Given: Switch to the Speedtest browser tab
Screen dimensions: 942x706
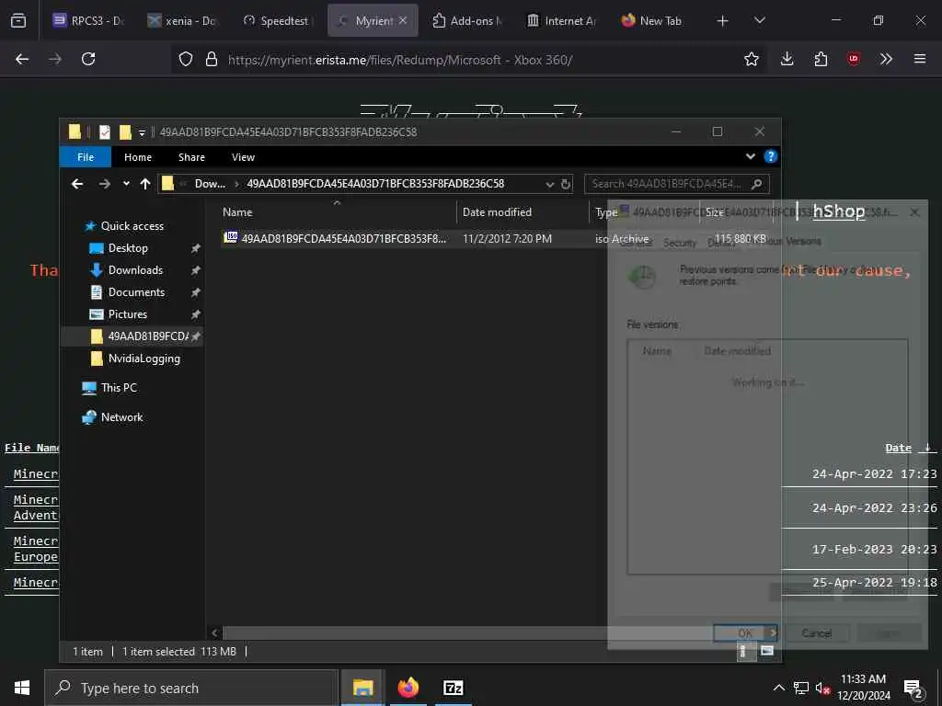Looking at the screenshot, I should point(276,20).
